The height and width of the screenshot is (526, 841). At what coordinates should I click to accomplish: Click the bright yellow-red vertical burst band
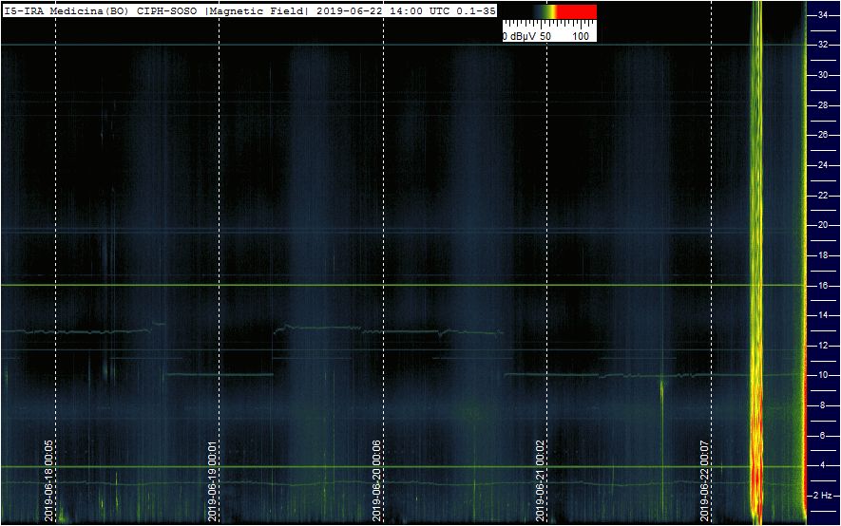756,262
